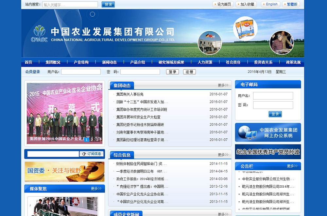Open article 中国农业产业化龙头企业协会第...
This screenshot has width=327, height=216.
142,194
